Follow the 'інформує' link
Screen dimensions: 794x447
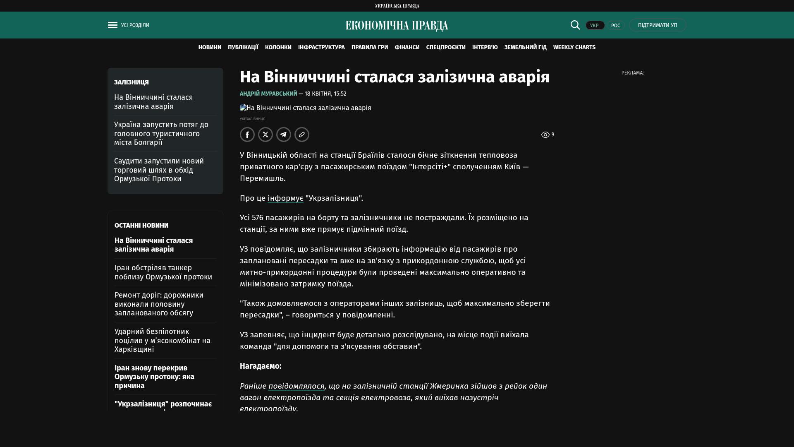coord(285,198)
